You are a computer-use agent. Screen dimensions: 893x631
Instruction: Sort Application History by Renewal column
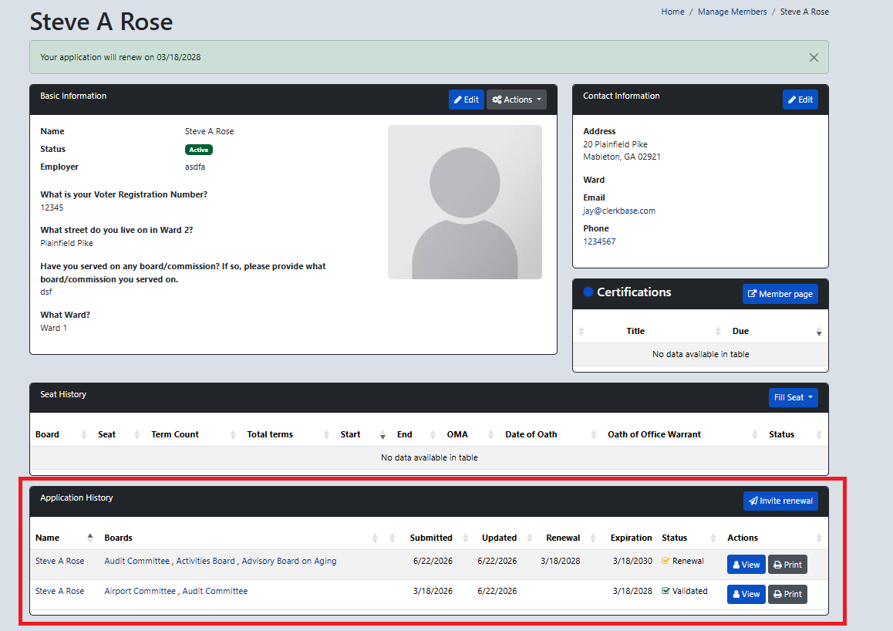pos(563,538)
